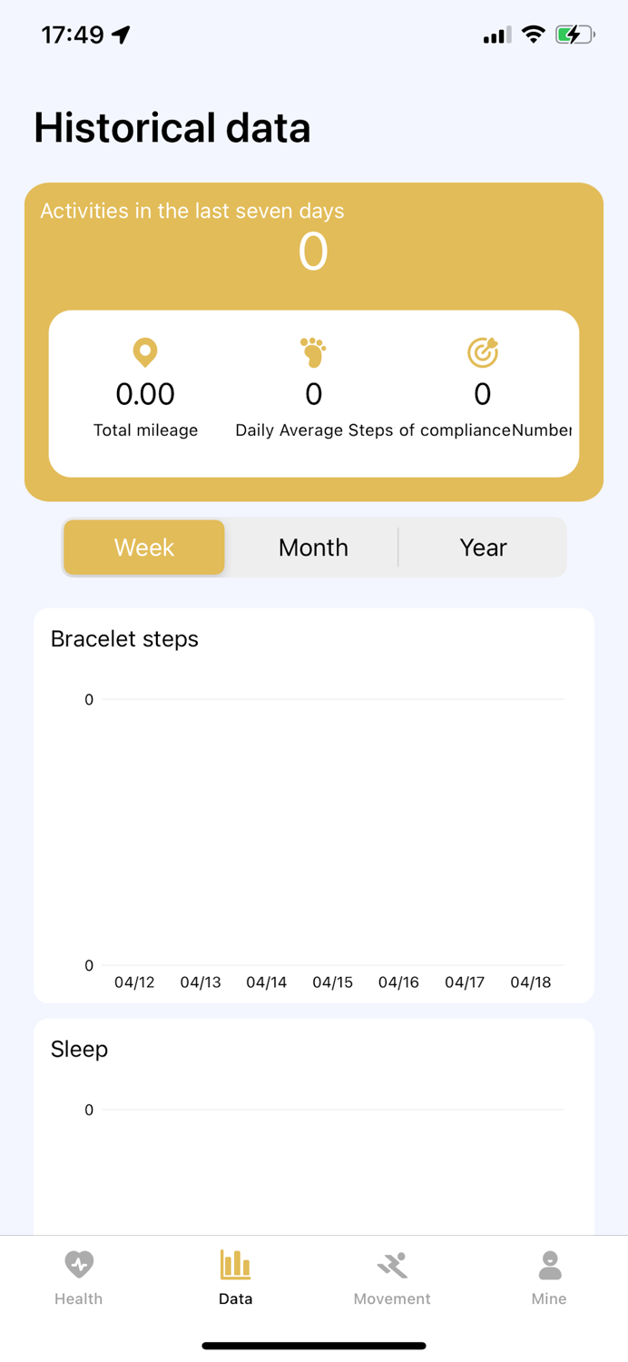Tap the 04/15 date label on chart
This screenshot has height=1362, width=628.
click(332, 982)
